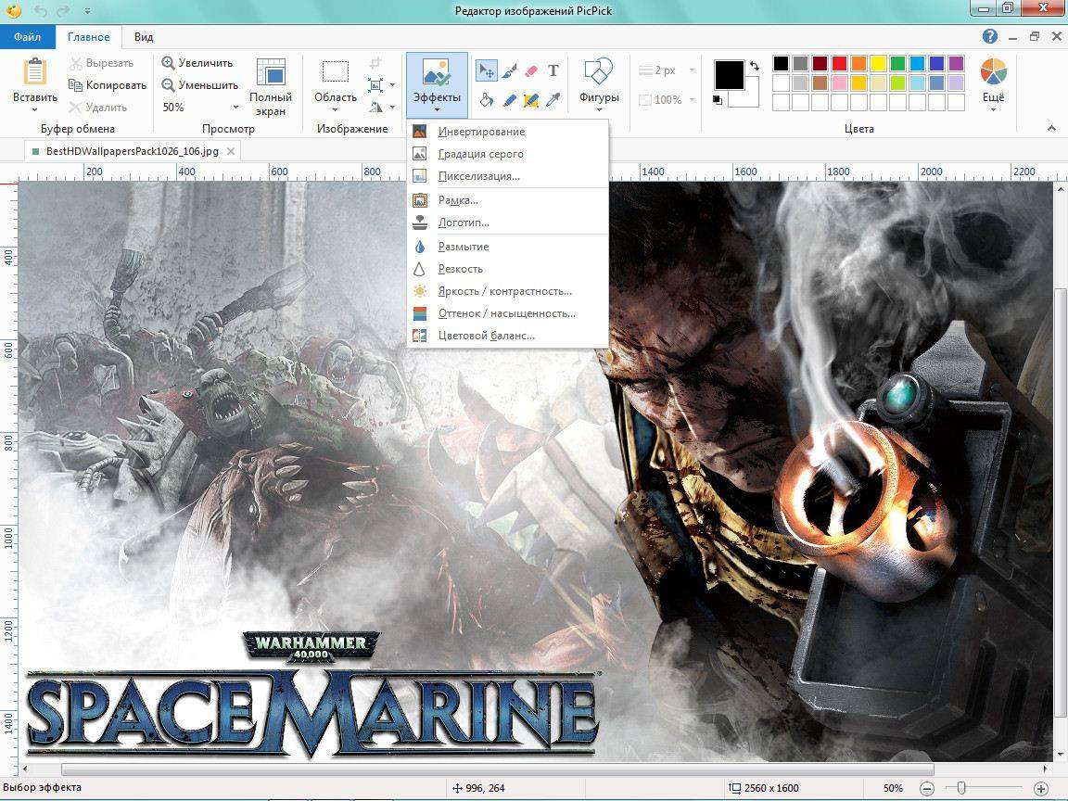
Task: Open Оттенок / насыщенность... dialog
Action: [507, 313]
